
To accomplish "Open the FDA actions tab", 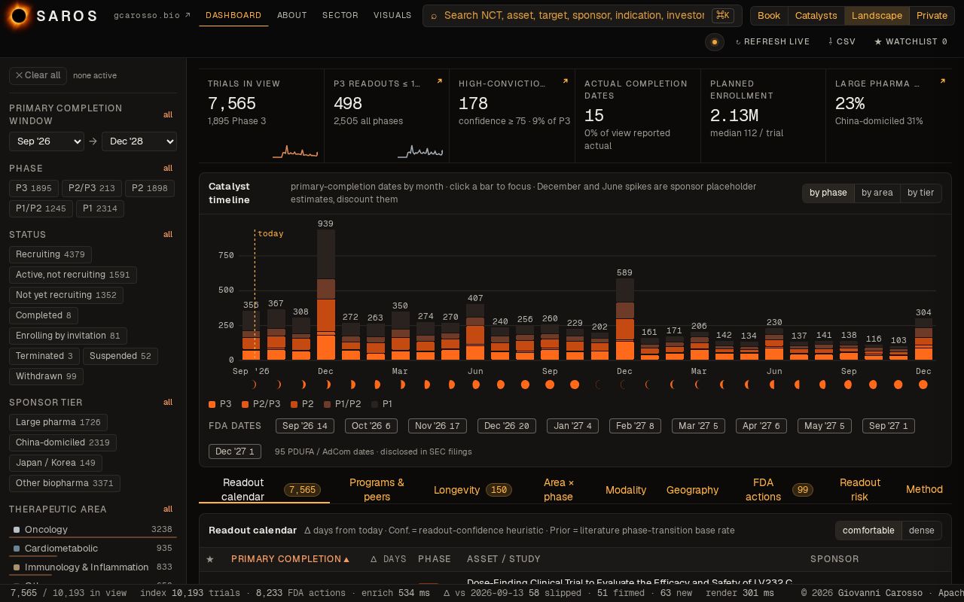I will tap(779, 490).
